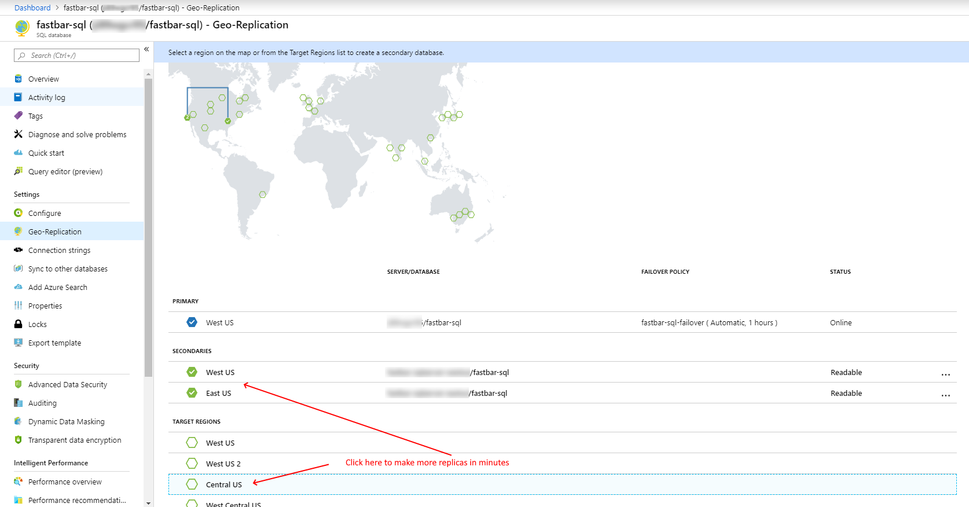Image resolution: width=969 pixels, height=507 pixels.
Task: Click the Brazil region hexagon on the map
Action: tap(263, 194)
